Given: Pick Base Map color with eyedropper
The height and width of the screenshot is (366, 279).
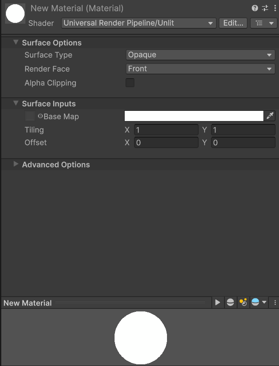Looking at the screenshot, I should pyautogui.click(x=270, y=116).
